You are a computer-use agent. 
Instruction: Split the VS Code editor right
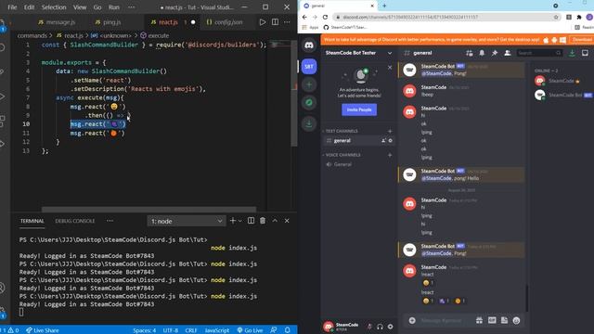(x=275, y=22)
